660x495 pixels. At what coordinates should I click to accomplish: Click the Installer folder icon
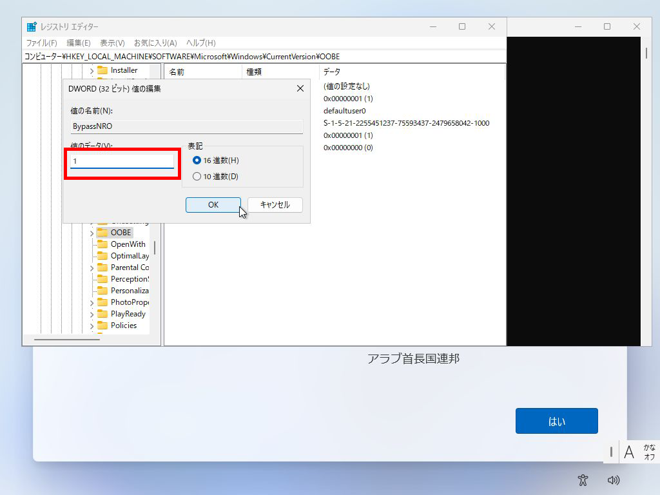102,70
